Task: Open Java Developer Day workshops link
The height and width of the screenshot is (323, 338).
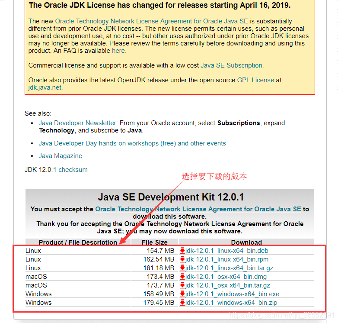Action: [132, 143]
